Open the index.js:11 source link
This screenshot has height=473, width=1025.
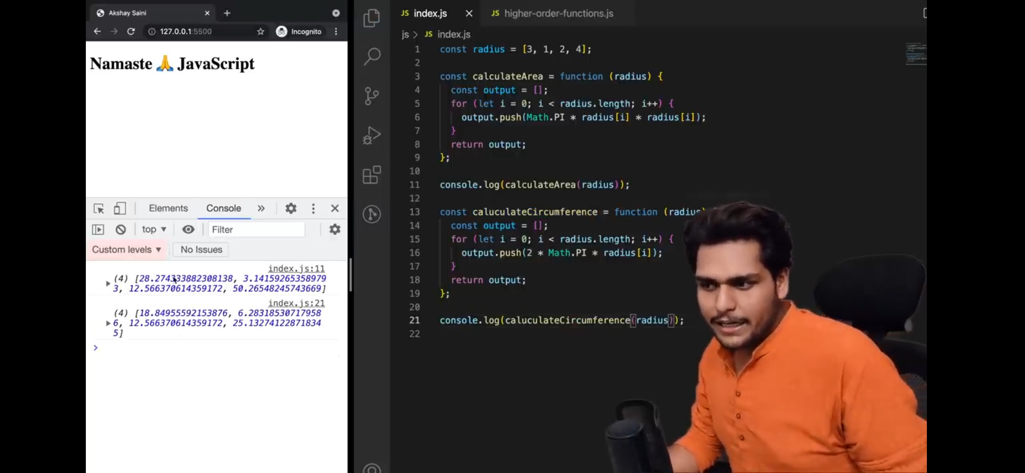tap(296, 268)
